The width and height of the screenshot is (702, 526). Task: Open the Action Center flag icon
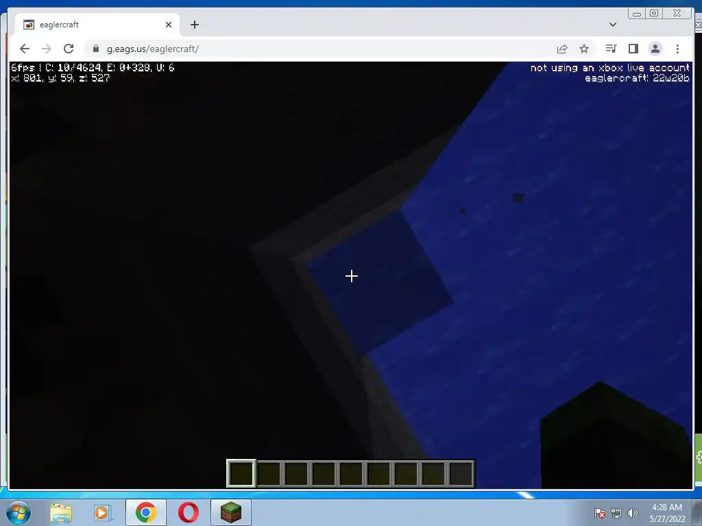click(x=600, y=513)
